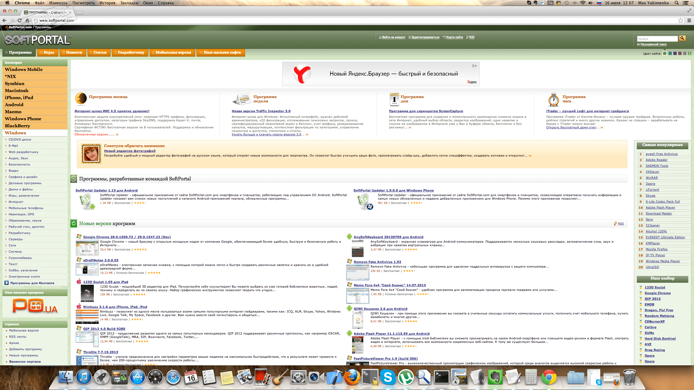Select the green site color swatch
Screen dimensions: 694x390
point(665,53)
